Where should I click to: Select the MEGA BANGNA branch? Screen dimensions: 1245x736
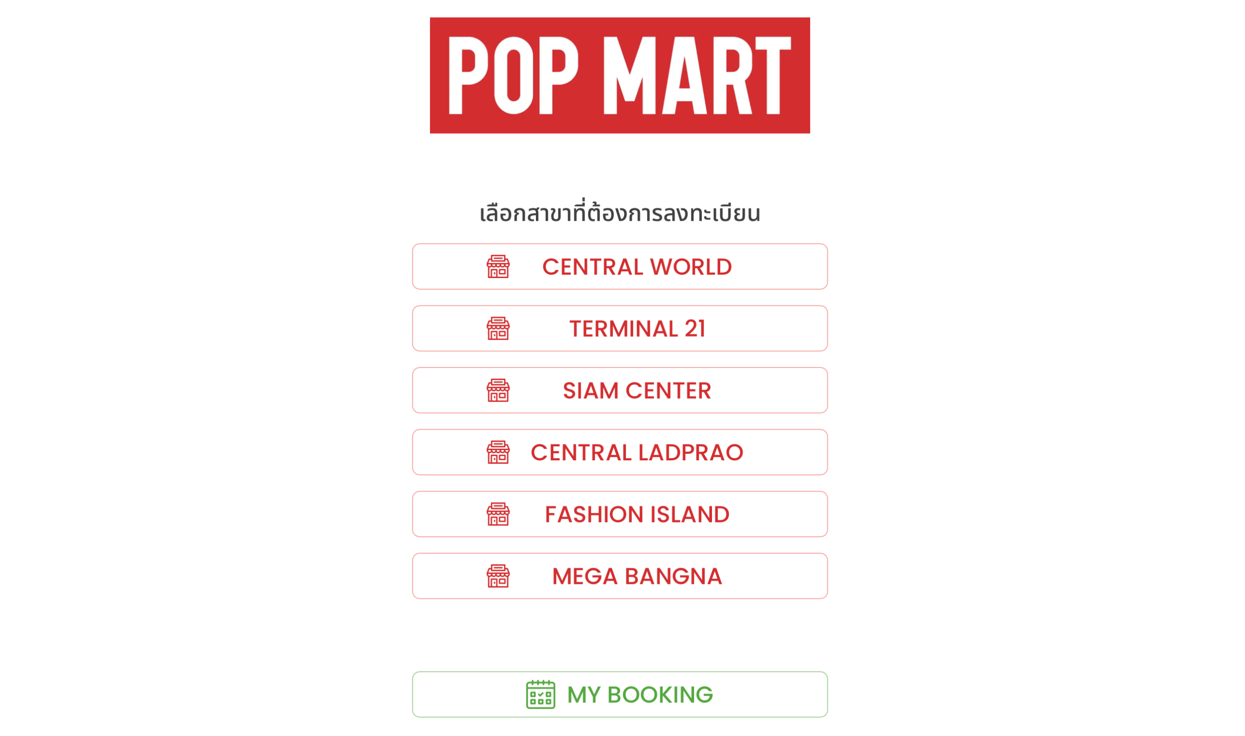point(620,576)
